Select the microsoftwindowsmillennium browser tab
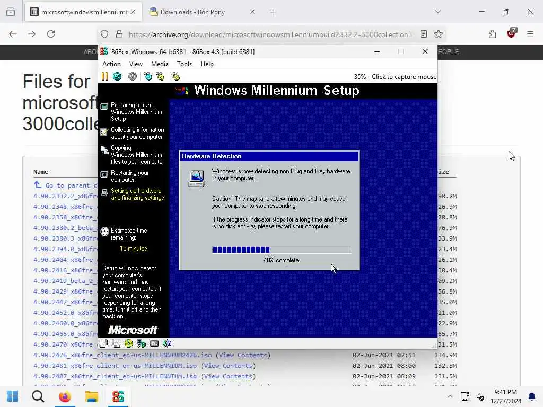 [x=83, y=12]
